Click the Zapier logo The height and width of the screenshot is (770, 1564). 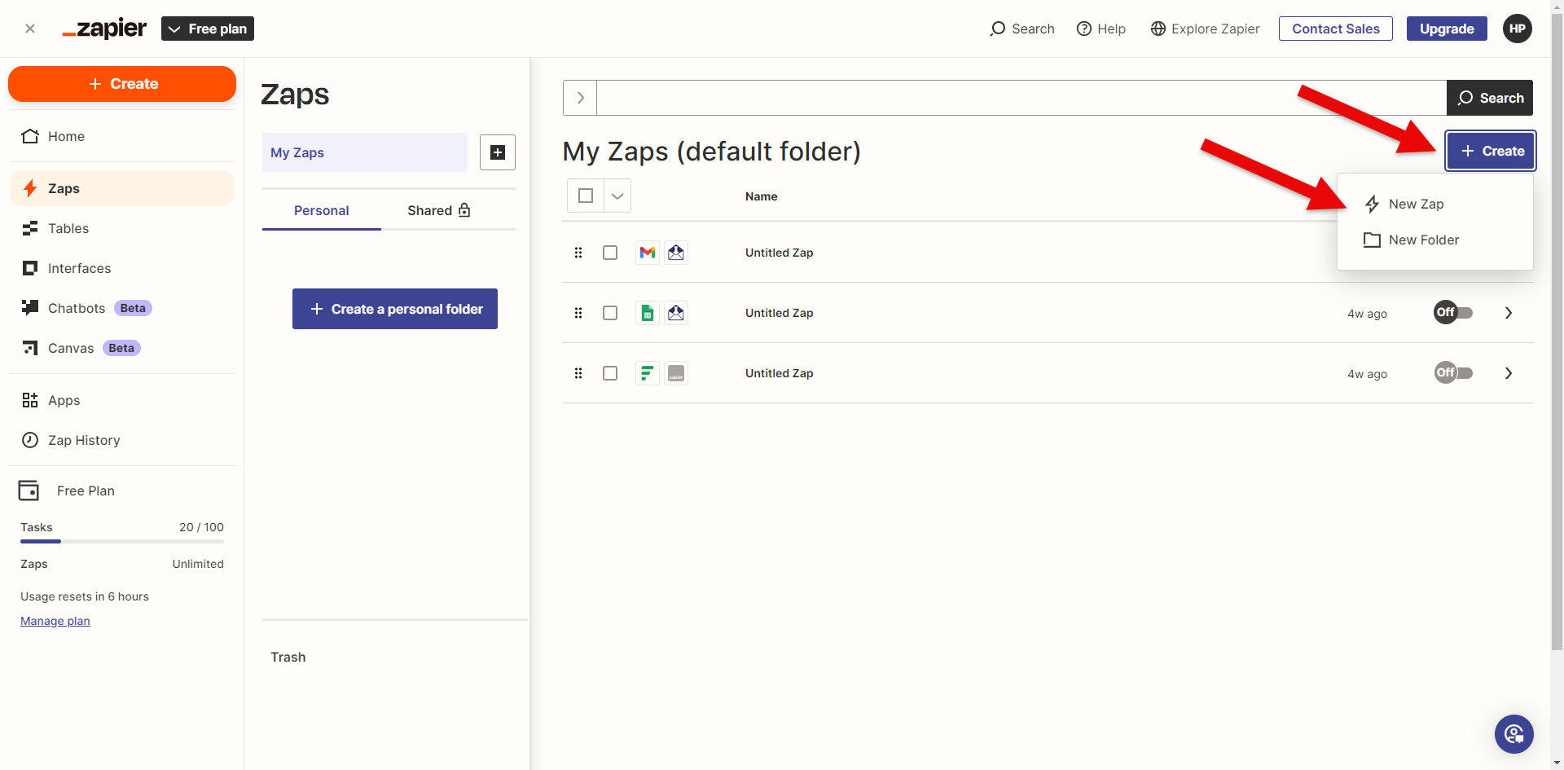click(x=104, y=29)
